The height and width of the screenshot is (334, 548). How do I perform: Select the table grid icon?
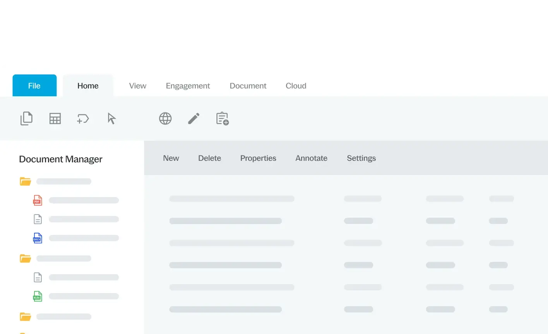[x=55, y=118]
